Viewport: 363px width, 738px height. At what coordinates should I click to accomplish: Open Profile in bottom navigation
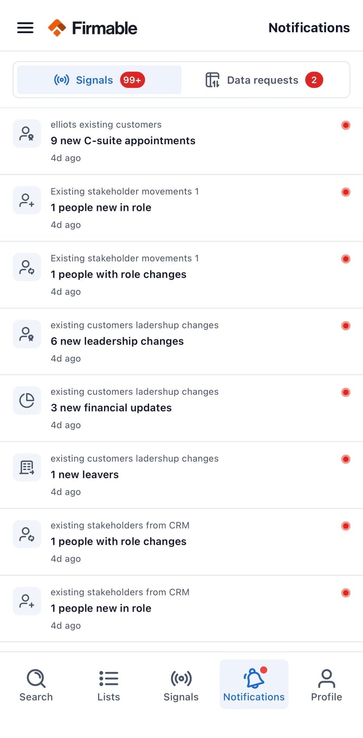click(327, 685)
